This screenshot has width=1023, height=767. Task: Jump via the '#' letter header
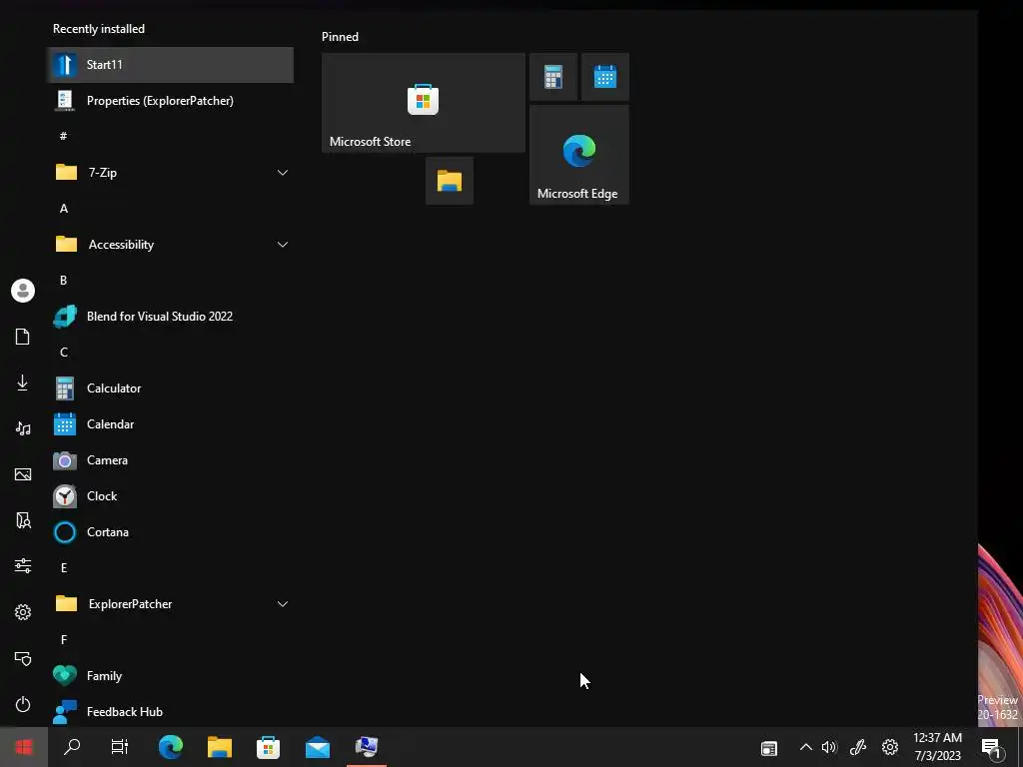(x=63, y=136)
